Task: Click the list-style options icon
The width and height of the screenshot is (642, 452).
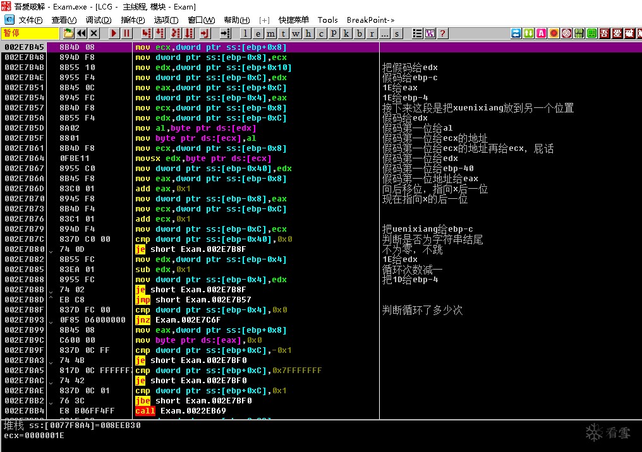Action: point(417,33)
